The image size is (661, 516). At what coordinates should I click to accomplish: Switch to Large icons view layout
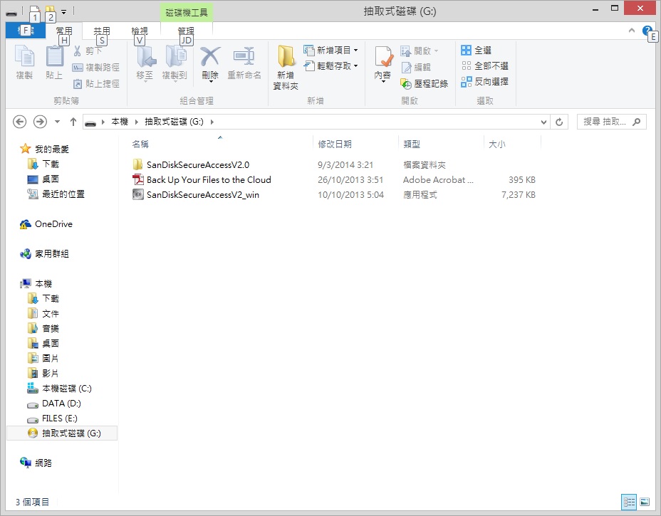(x=645, y=502)
